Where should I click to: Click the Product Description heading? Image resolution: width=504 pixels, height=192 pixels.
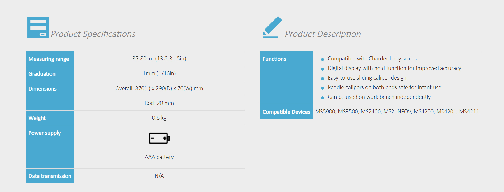(323, 34)
